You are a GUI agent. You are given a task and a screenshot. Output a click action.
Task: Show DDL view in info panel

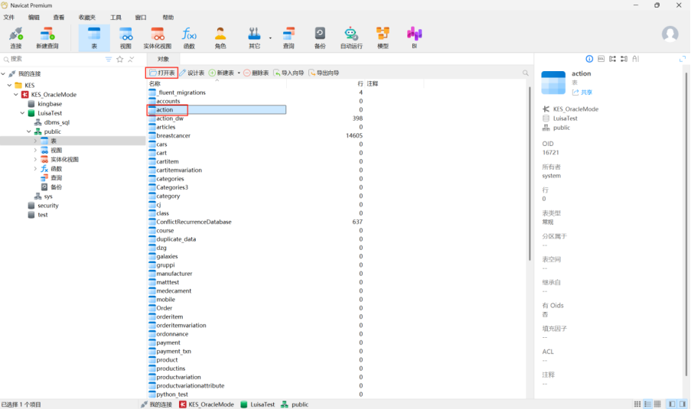point(601,59)
